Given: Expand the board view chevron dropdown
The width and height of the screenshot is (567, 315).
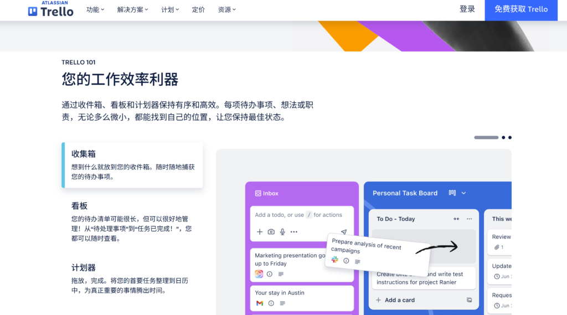Looking at the screenshot, I should pyautogui.click(x=463, y=193).
